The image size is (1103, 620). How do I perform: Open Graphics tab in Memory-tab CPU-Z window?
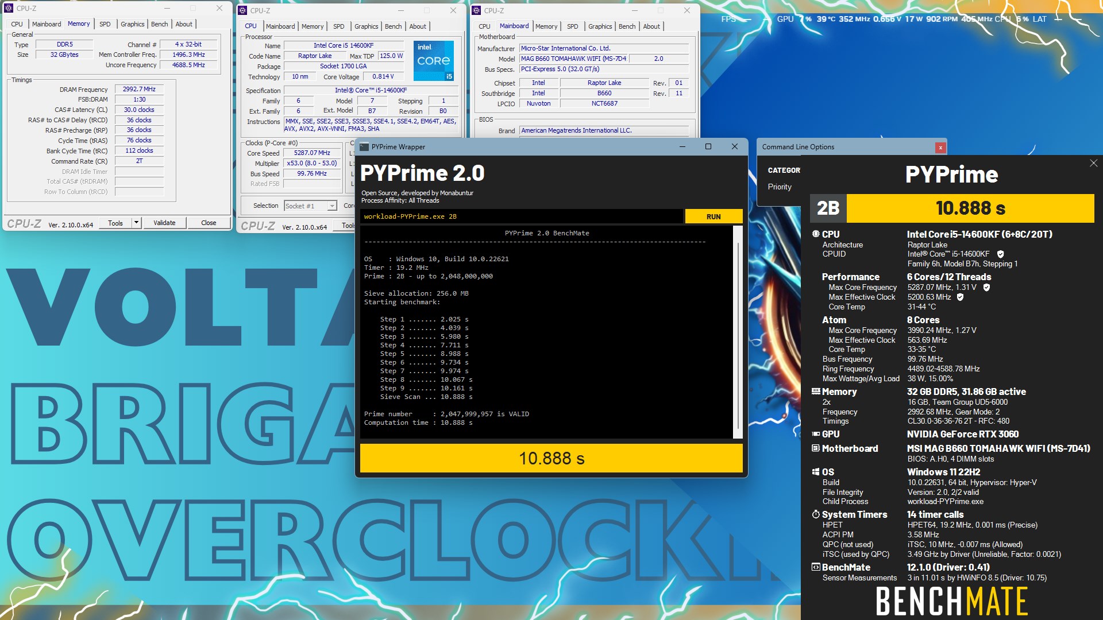pyautogui.click(x=133, y=24)
